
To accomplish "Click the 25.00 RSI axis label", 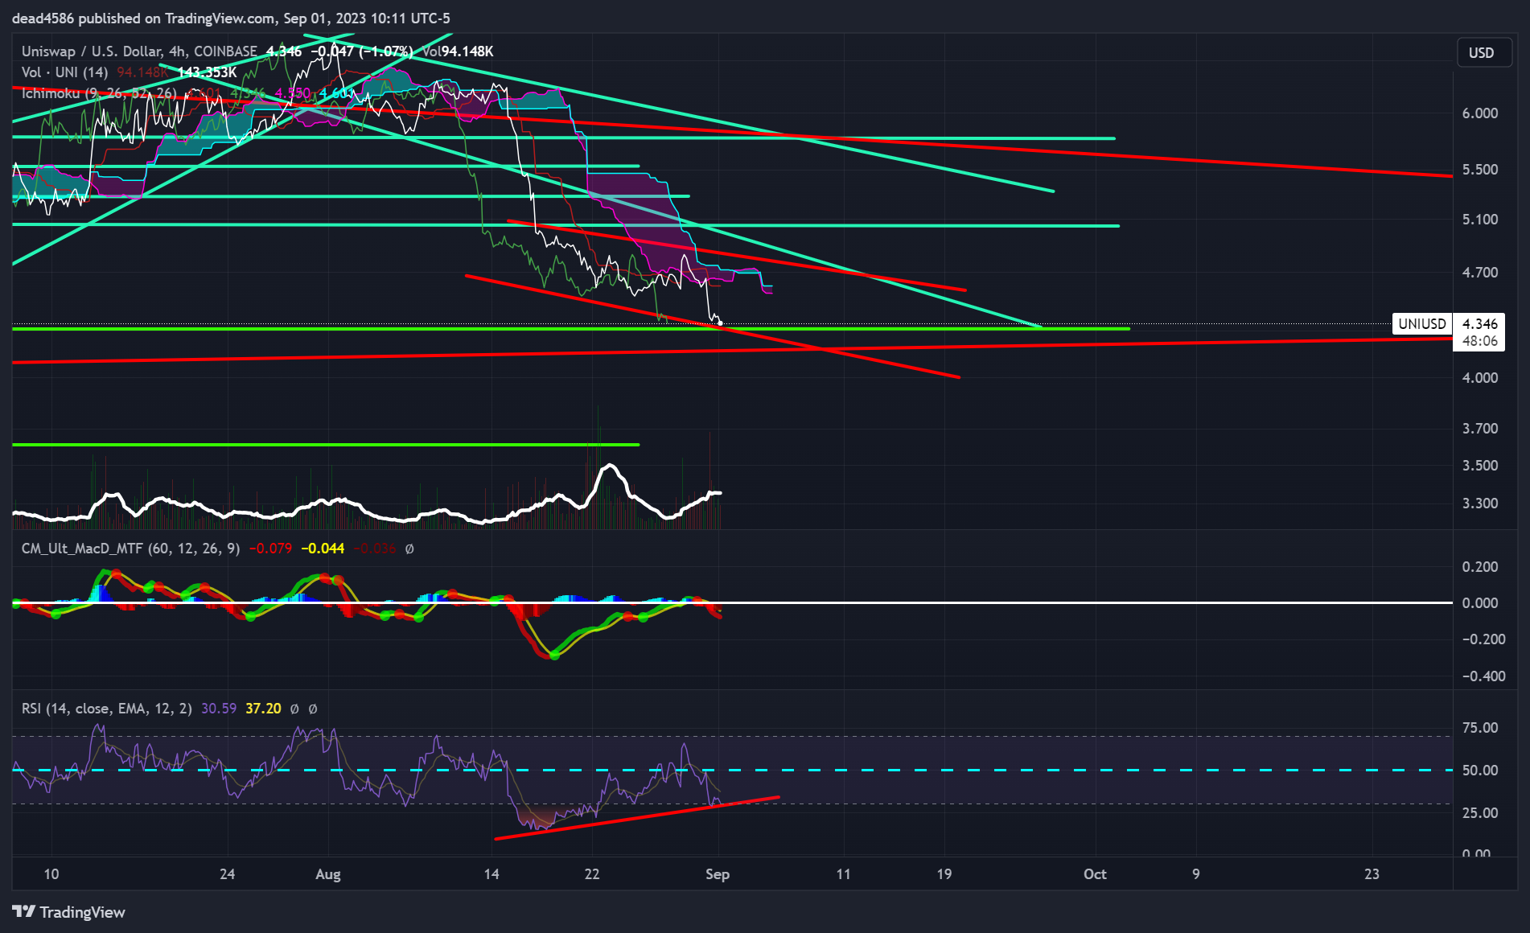I will click(1480, 813).
